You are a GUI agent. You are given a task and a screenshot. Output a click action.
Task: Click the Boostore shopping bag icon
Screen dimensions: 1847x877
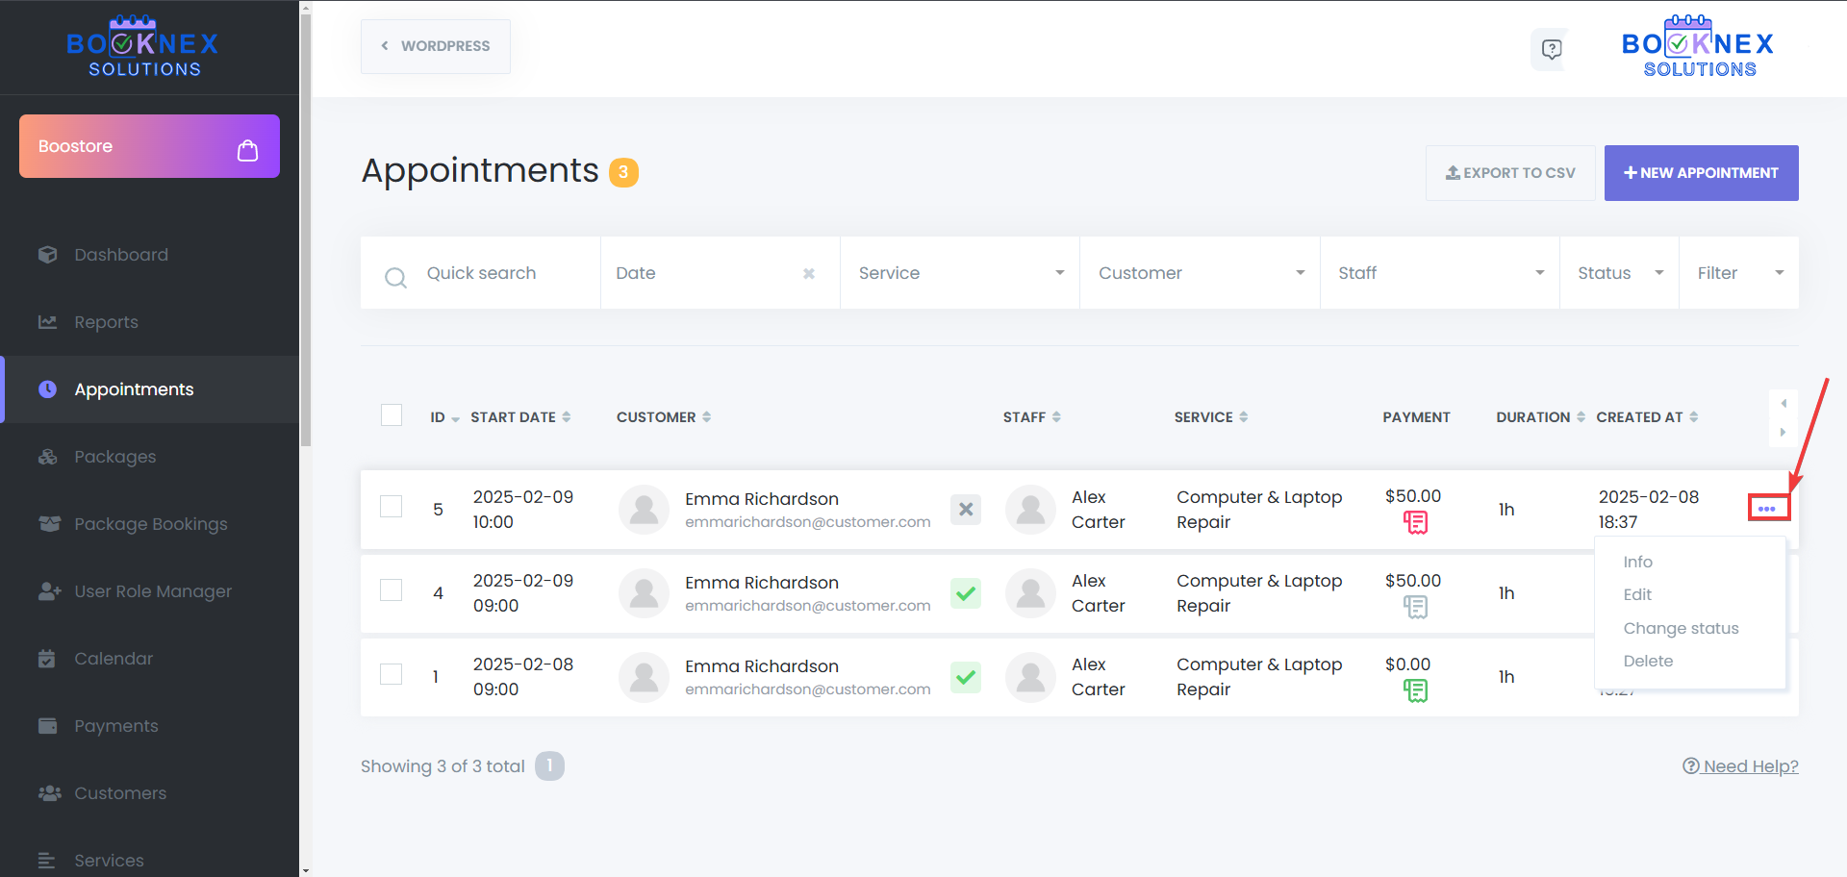pyautogui.click(x=247, y=150)
